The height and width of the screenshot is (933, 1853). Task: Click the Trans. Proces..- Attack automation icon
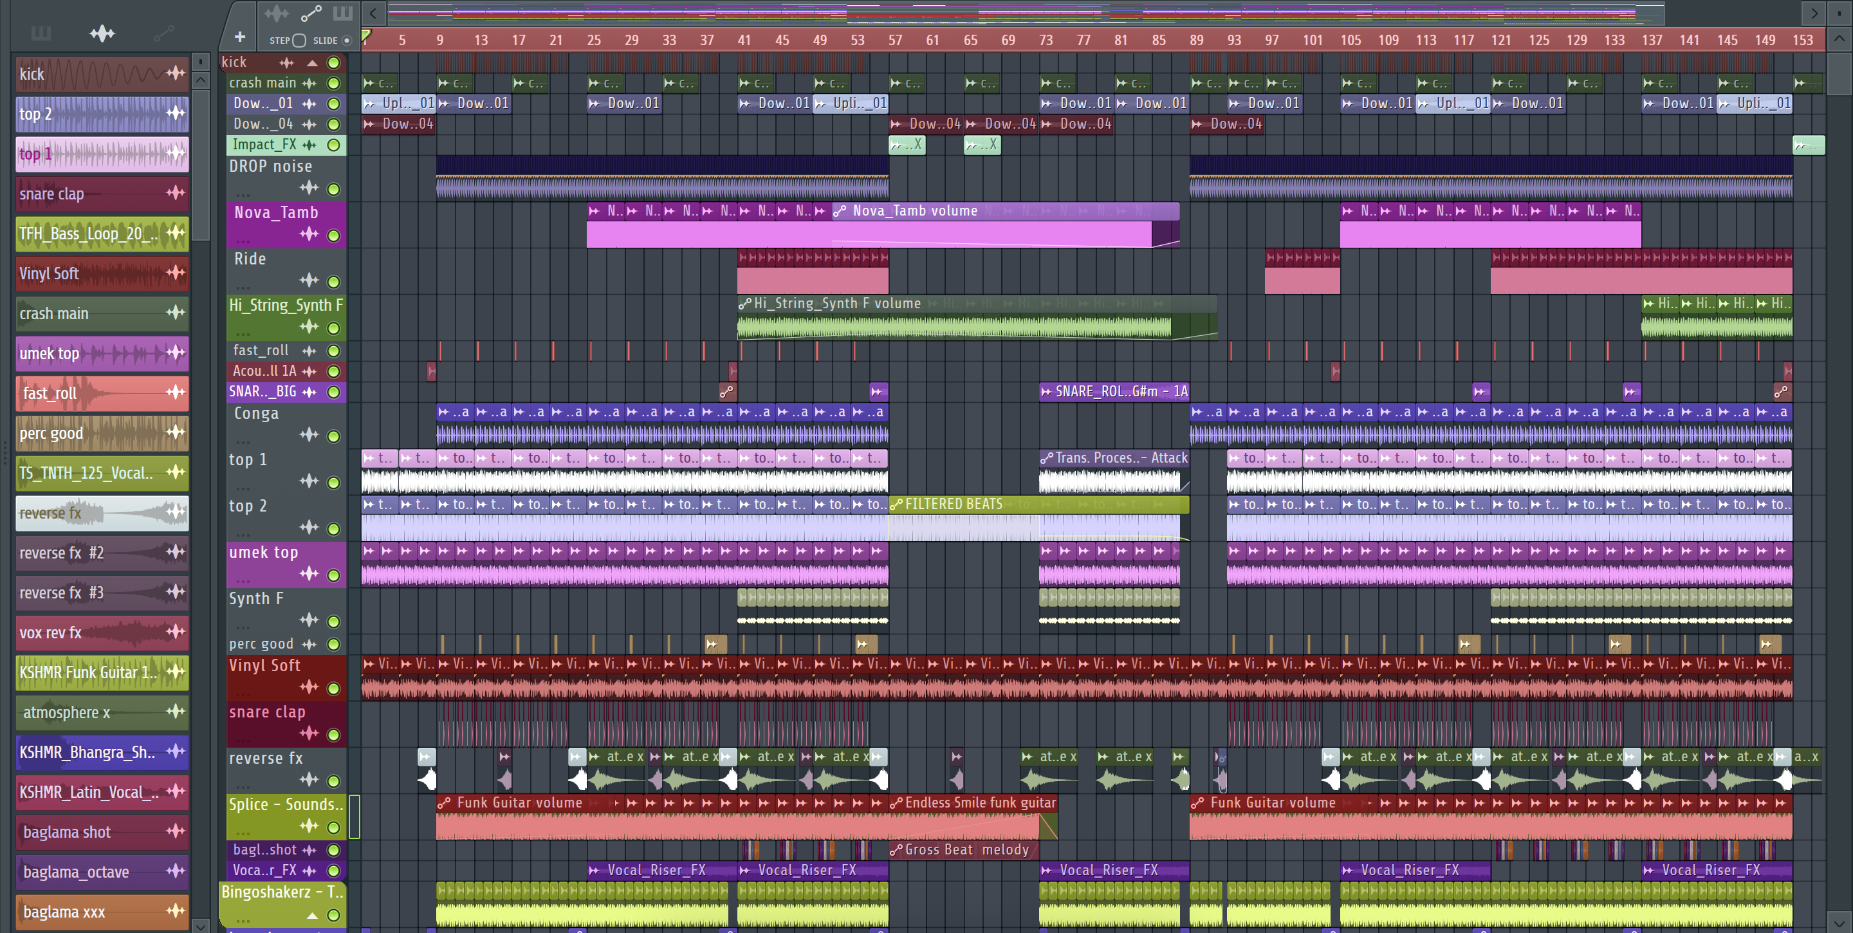click(1047, 458)
